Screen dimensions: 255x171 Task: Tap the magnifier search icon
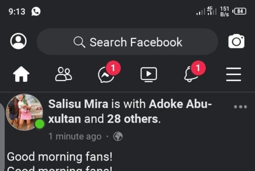click(79, 42)
